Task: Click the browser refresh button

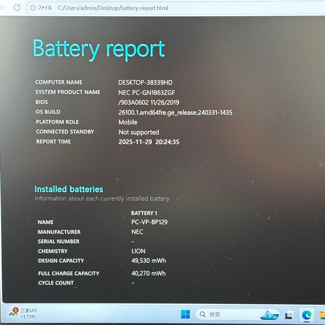Action: pyautogui.click(x=17, y=8)
